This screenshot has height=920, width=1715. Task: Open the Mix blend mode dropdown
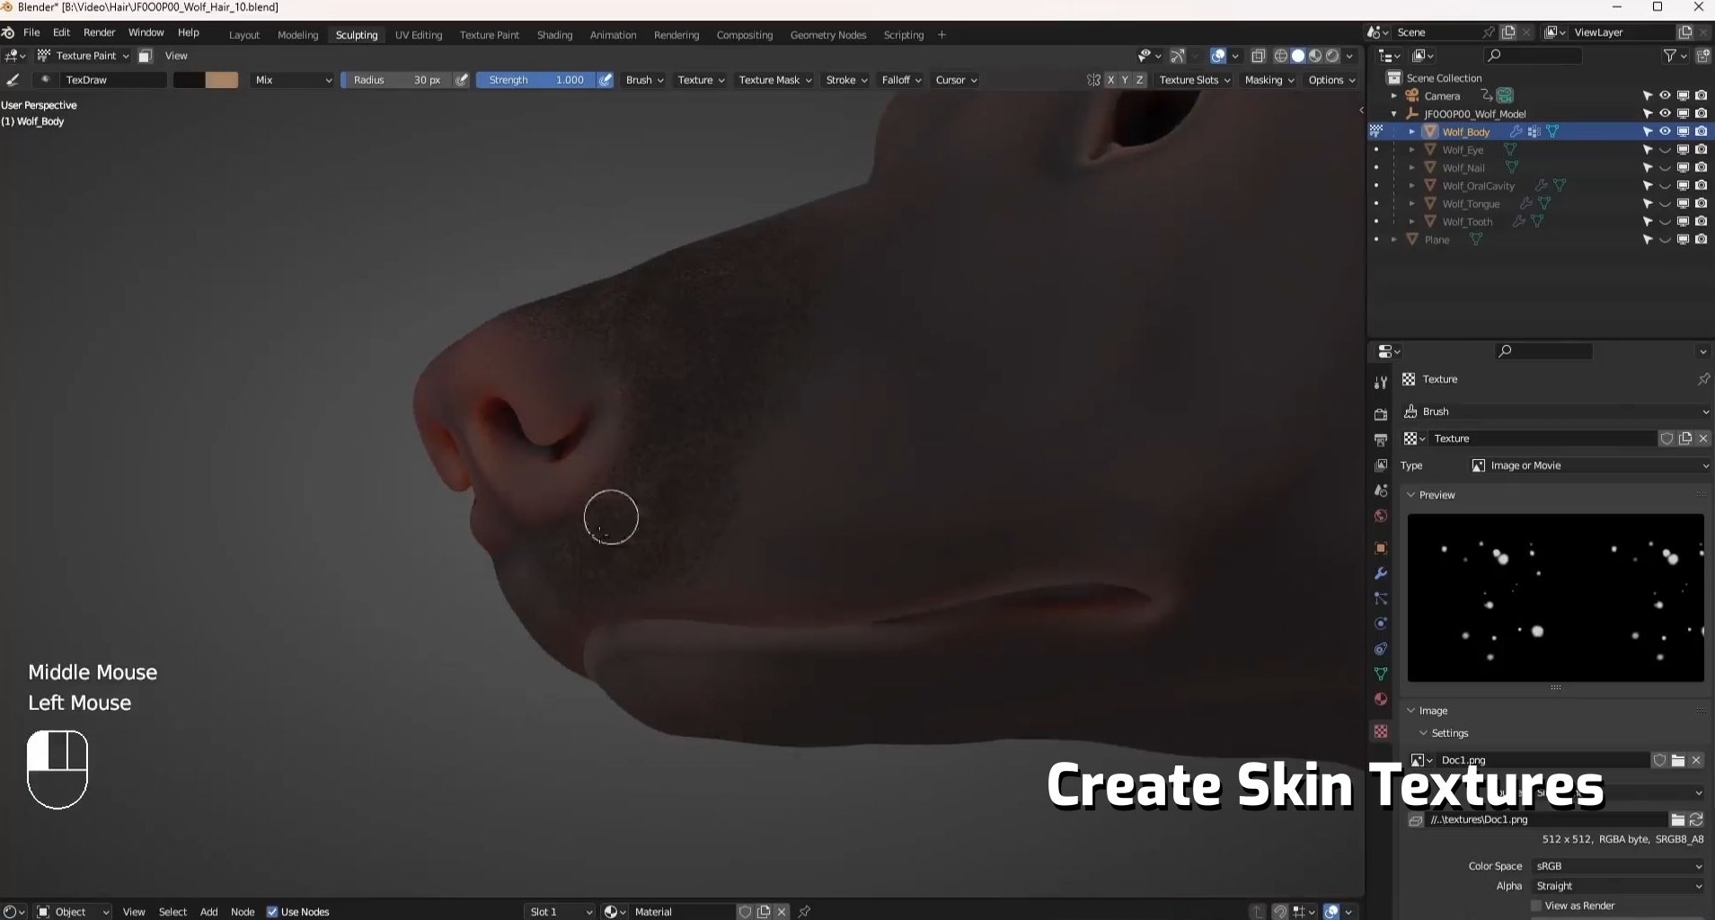click(293, 80)
